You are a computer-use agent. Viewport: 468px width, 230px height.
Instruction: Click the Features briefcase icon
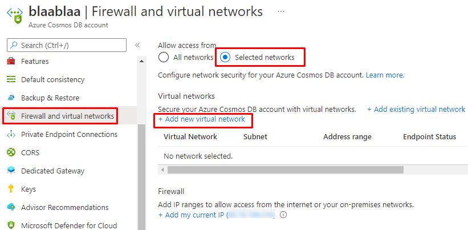click(11, 61)
